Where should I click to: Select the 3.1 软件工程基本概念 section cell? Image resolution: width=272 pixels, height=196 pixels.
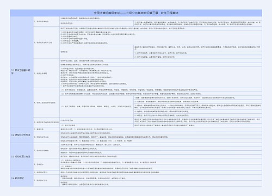[x=22, y=72]
